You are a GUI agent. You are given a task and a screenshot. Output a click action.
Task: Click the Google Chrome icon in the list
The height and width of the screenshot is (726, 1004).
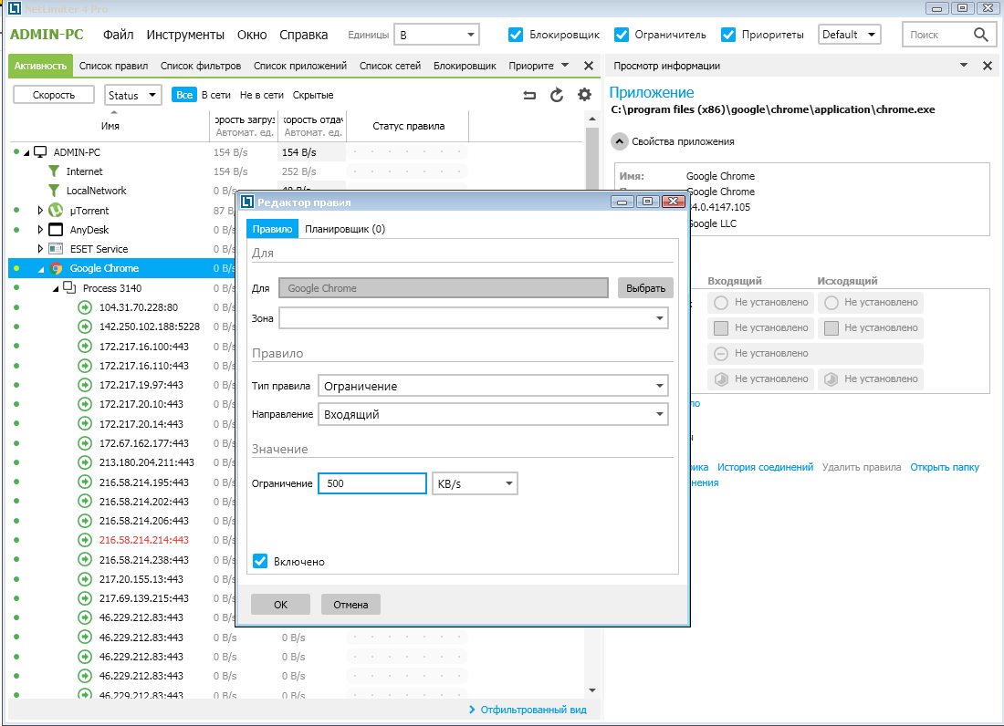click(x=57, y=268)
